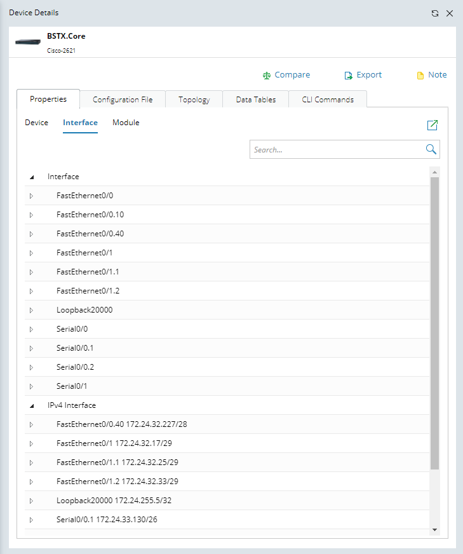
Task: Click the scroll down arrow
Action: 435,529
